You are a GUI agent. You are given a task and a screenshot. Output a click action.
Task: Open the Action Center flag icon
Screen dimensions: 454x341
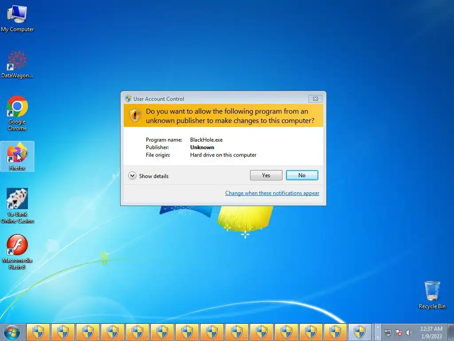click(x=399, y=332)
